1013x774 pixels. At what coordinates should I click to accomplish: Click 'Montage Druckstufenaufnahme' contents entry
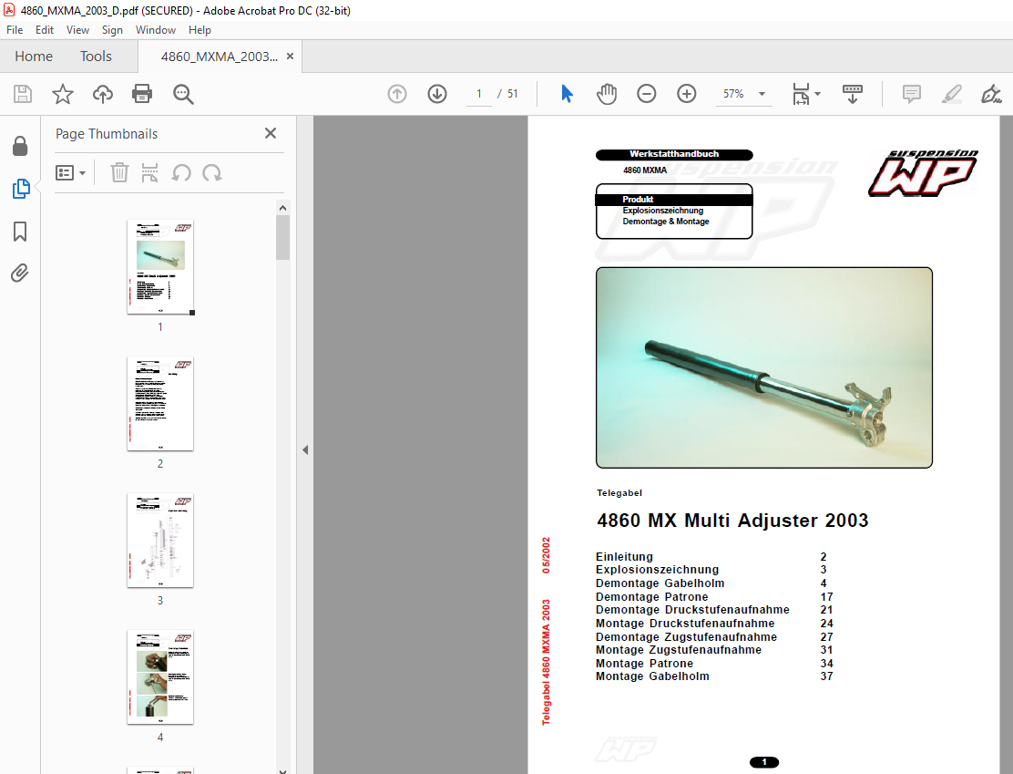coord(685,624)
